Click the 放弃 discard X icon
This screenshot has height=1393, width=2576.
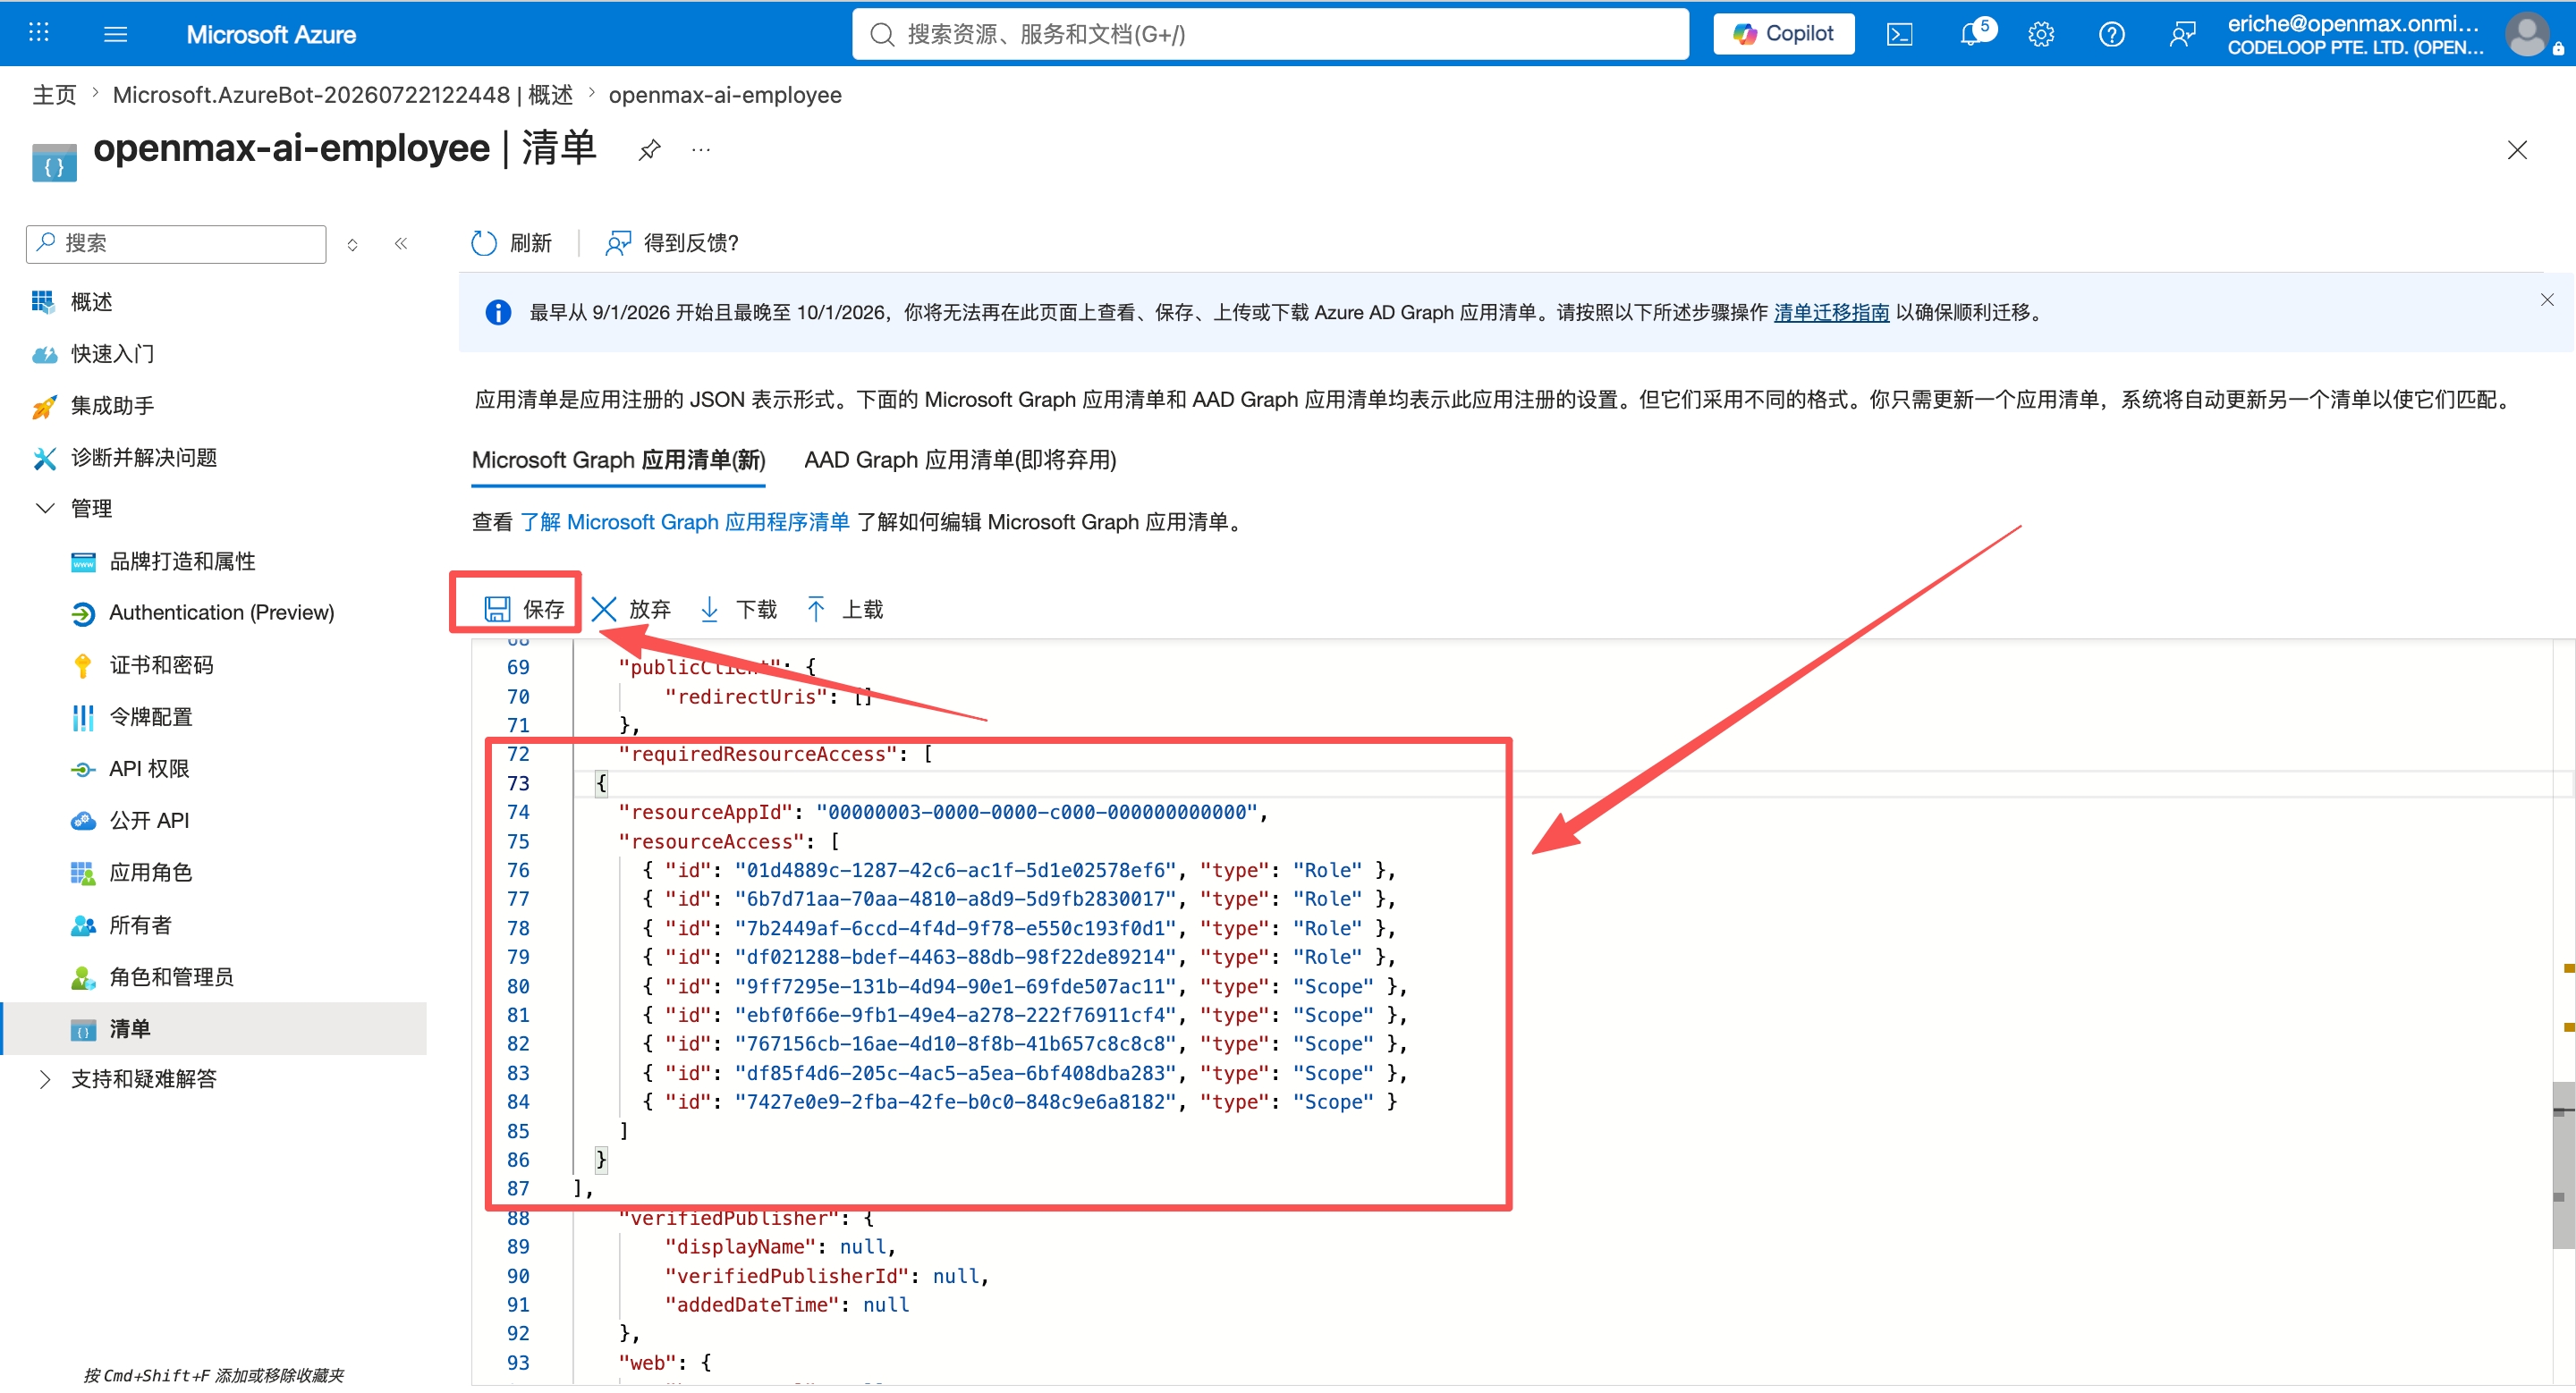coord(604,609)
